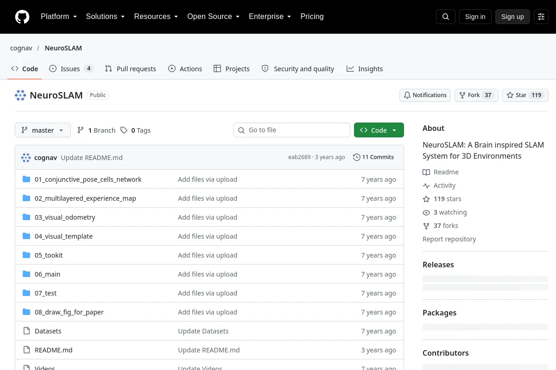556x370 pixels.
Task: Click 02_multilayered_experience_map folder name
Action: (x=85, y=198)
